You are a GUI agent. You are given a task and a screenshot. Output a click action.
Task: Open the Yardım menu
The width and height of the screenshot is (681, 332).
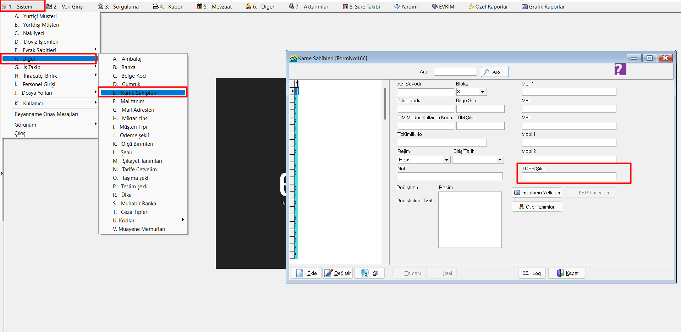406,6
